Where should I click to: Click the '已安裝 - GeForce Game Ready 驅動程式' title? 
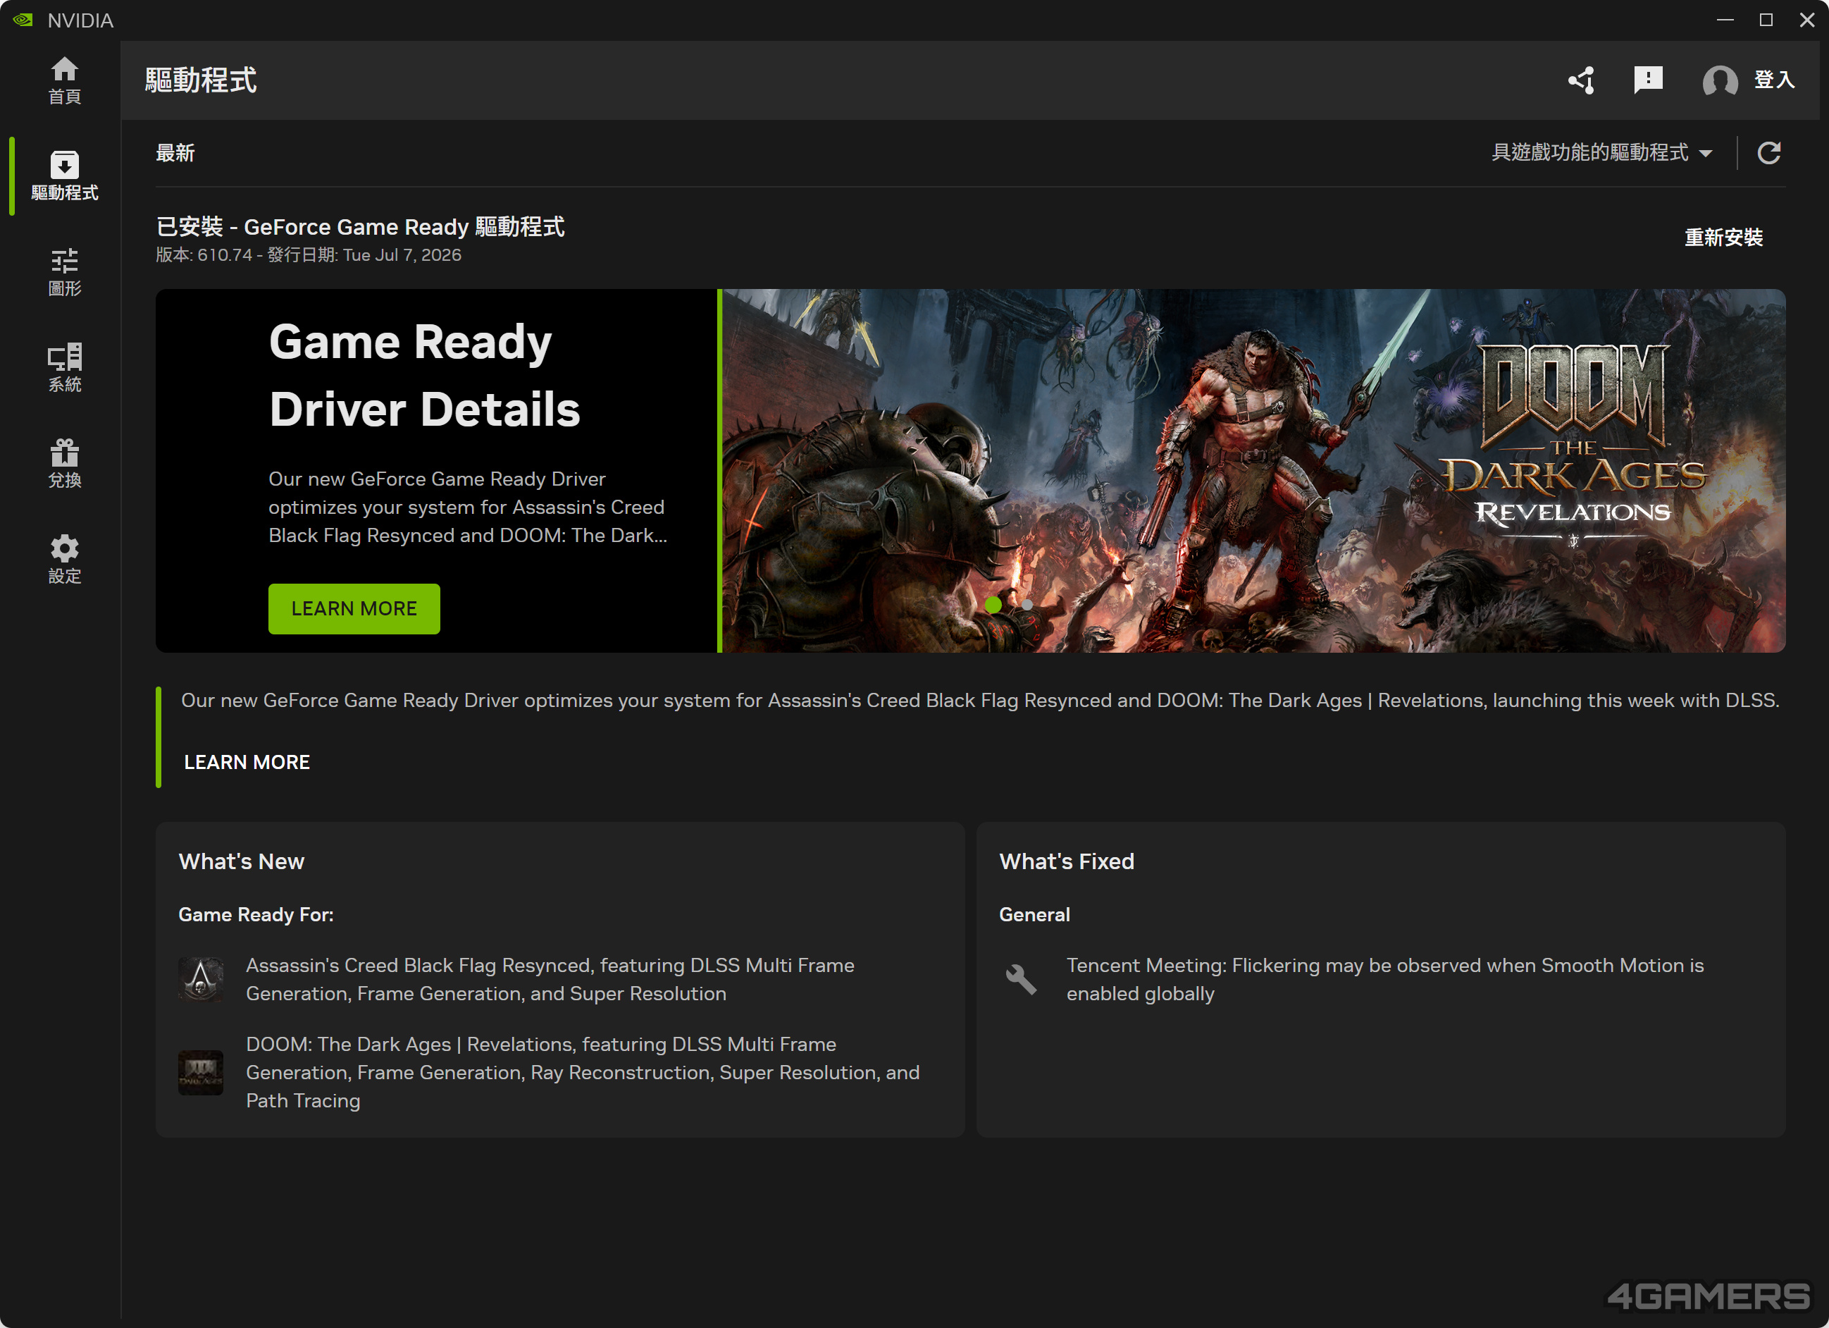(360, 227)
